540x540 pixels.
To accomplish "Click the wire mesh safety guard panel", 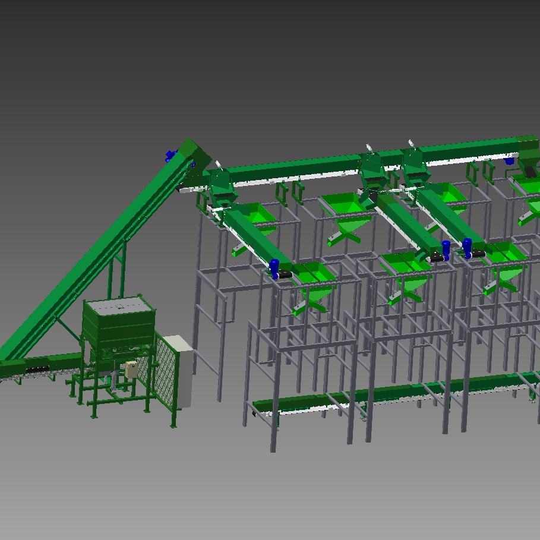I will coord(167,373).
